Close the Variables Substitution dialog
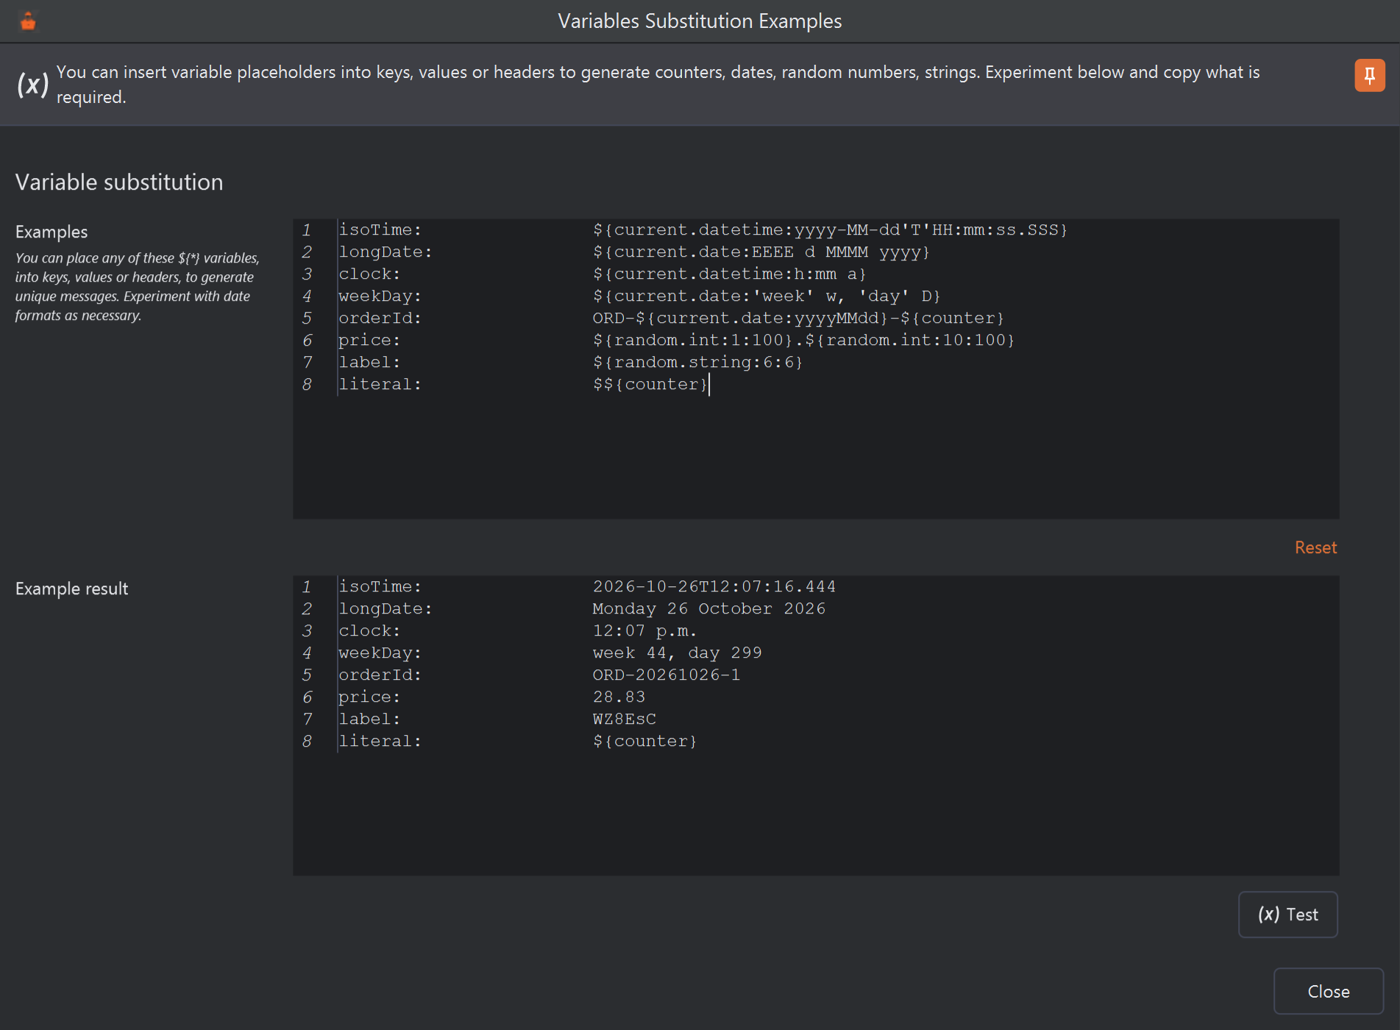Image resolution: width=1400 pixels, height=1030 pixels. click(1328, 991)
